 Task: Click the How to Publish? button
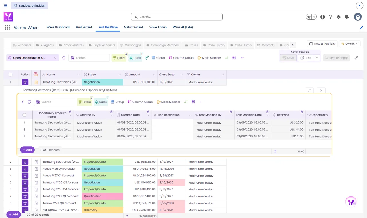322,44
